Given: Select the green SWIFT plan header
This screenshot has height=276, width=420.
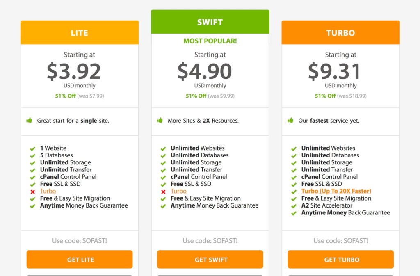Looking at the screenshot, I should pos(210,22).
